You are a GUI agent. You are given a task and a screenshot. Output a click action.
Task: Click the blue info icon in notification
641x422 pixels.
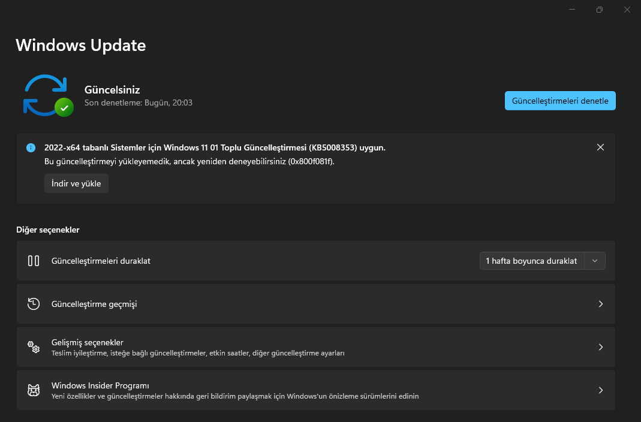[31, 147]
